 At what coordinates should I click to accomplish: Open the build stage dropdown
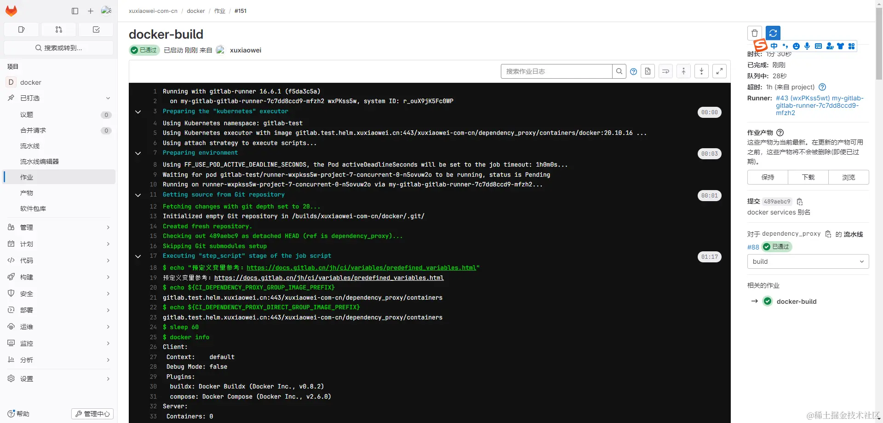808,261
